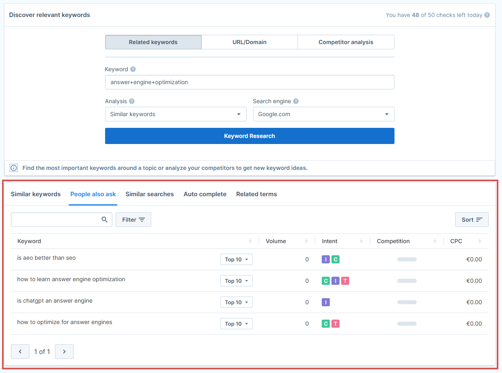This screenshot has height=373, width=502.
Task: Click purple I intent badge for 'is aeo better than seo'
Action: [x=326, y=259]
